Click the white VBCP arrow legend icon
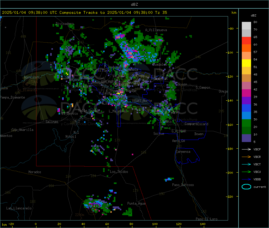Image resolution: width=269 pixels, height=228 pixels. tap(246, 149)
